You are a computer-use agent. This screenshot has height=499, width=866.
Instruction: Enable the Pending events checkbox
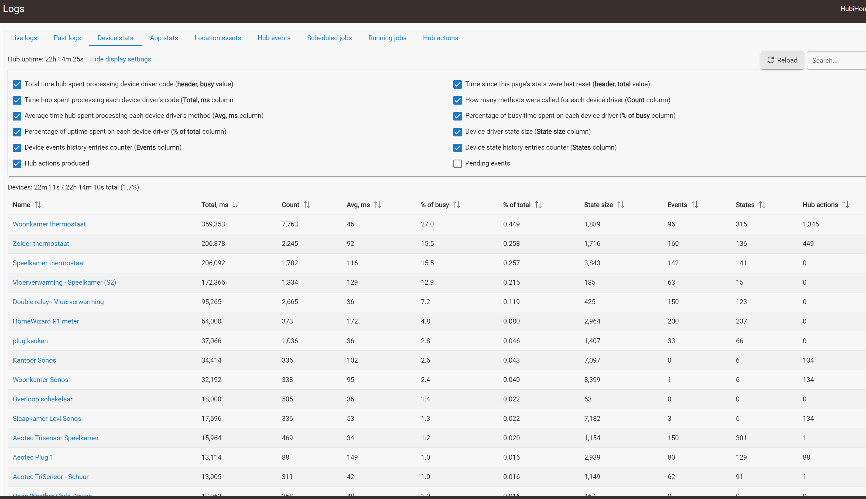tap(457, 163)
